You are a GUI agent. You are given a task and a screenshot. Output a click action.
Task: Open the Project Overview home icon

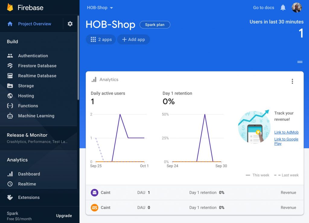[x=10, y=24]
